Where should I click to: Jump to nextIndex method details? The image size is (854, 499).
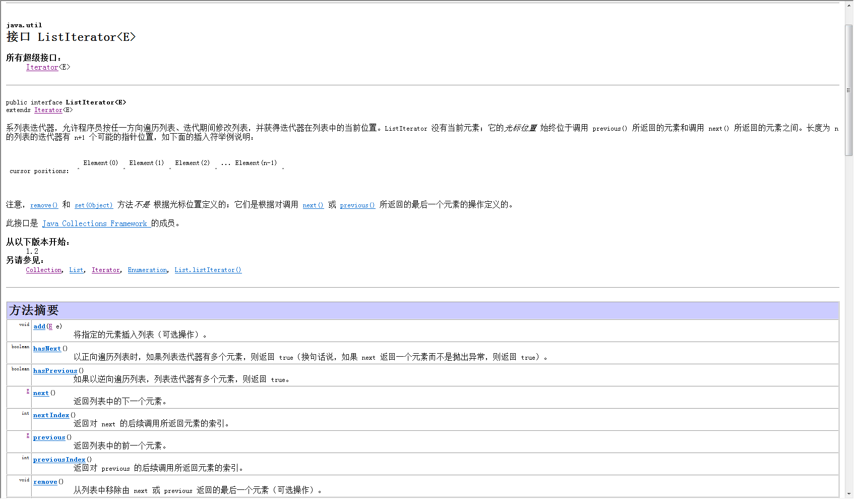(x=51, y=415)
